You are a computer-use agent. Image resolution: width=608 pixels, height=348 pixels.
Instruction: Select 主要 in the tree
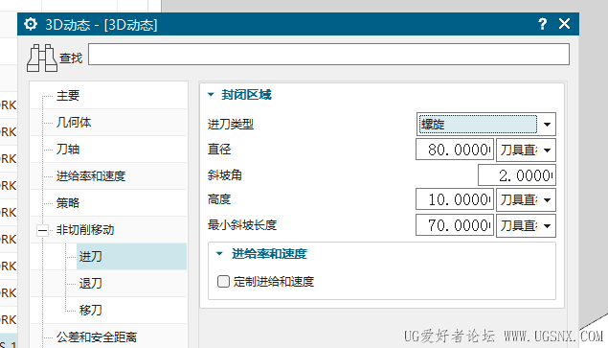[x=68, y=96]
